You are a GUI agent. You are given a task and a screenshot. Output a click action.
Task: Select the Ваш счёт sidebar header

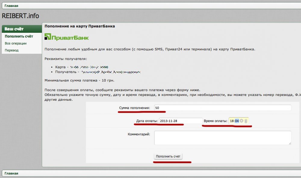click(22, 29)
